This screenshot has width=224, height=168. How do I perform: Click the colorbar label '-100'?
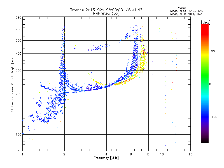213,117
